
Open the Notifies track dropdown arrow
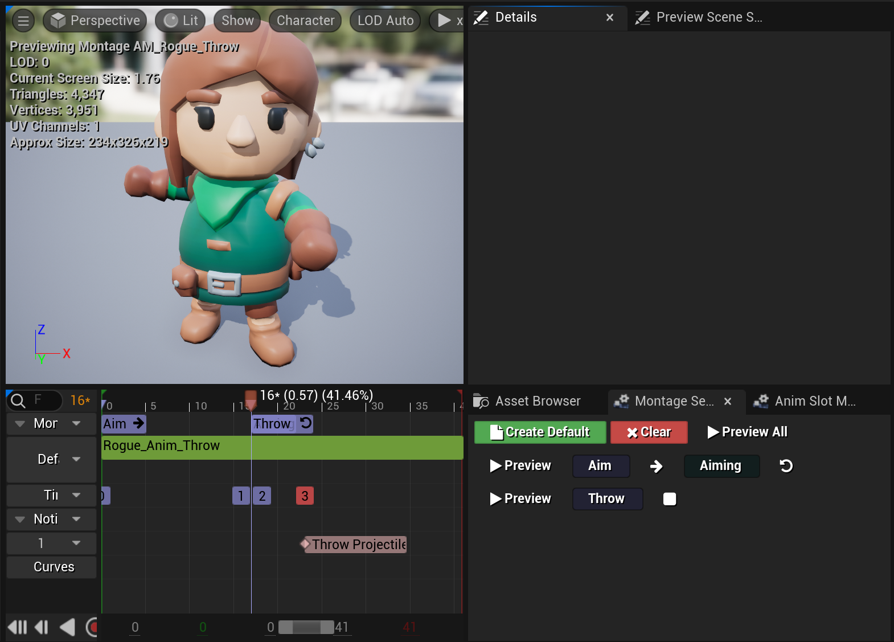[76, 519]
